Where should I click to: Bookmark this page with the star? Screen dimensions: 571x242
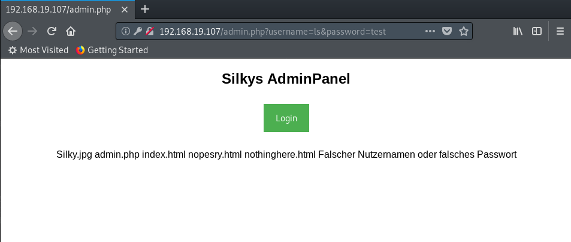(463, 31)
